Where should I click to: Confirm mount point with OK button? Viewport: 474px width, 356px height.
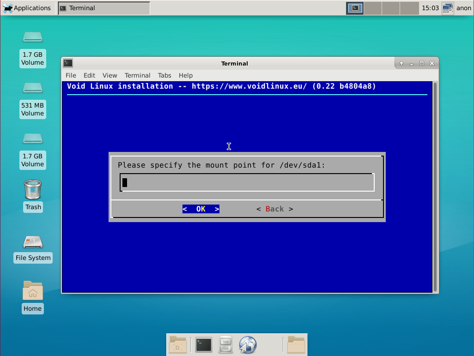click(201, 209)
